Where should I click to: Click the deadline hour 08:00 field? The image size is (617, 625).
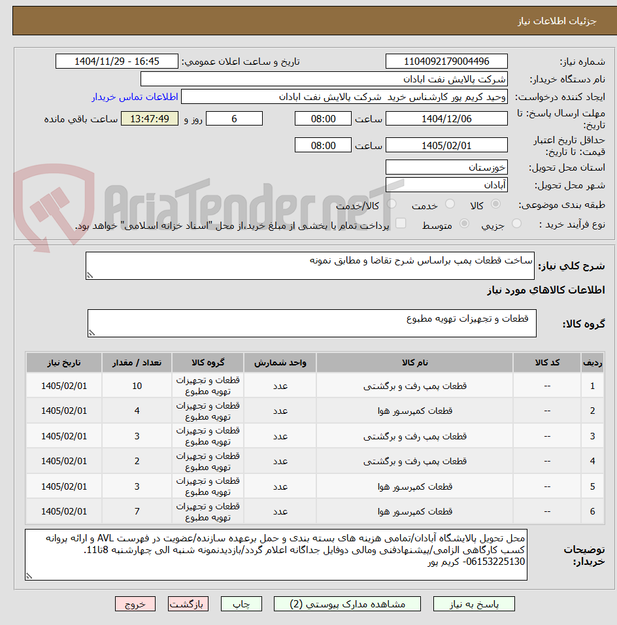coord(323,119)
